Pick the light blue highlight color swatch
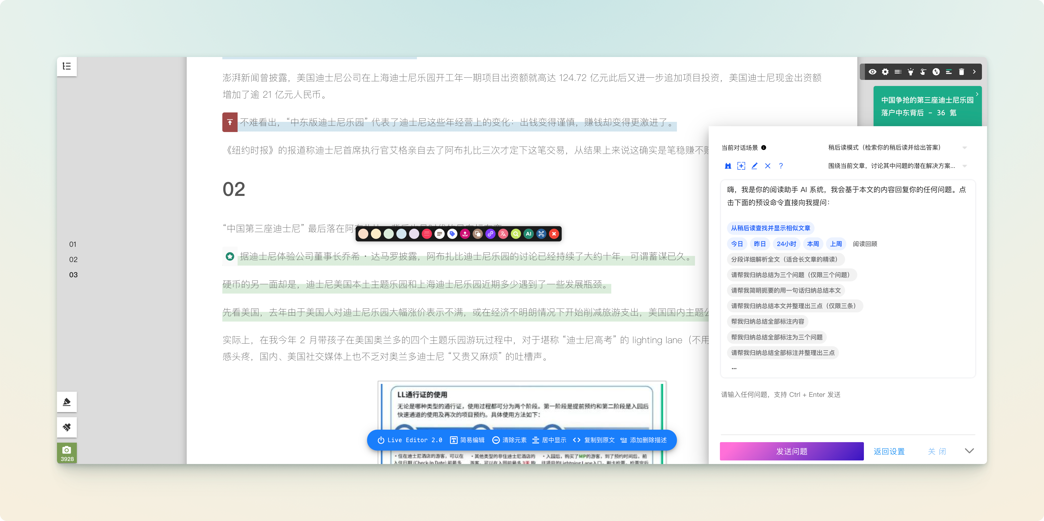The height and width of the screenshot is (521, 1044). coord(401,234)
